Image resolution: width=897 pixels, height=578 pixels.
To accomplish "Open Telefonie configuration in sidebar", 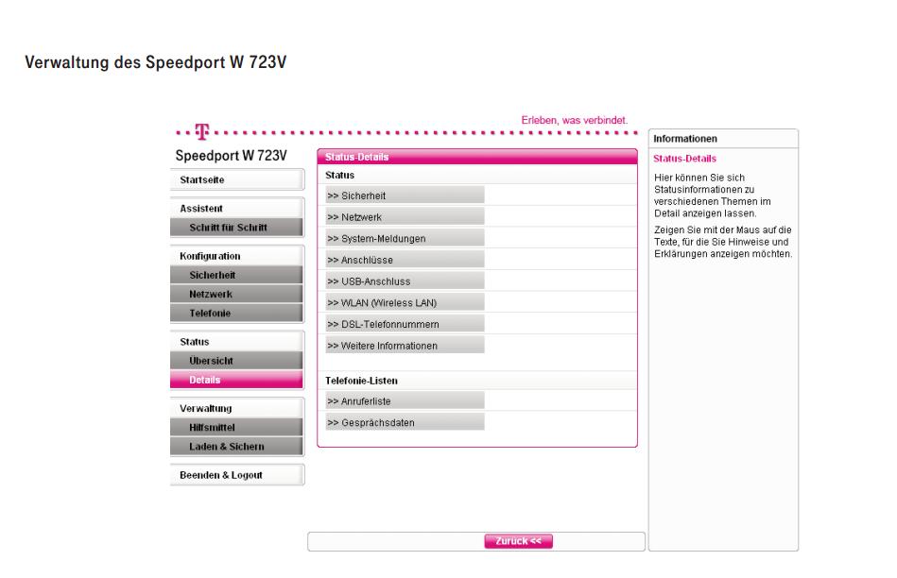I will pyautogui.click(x=236, y=313).
